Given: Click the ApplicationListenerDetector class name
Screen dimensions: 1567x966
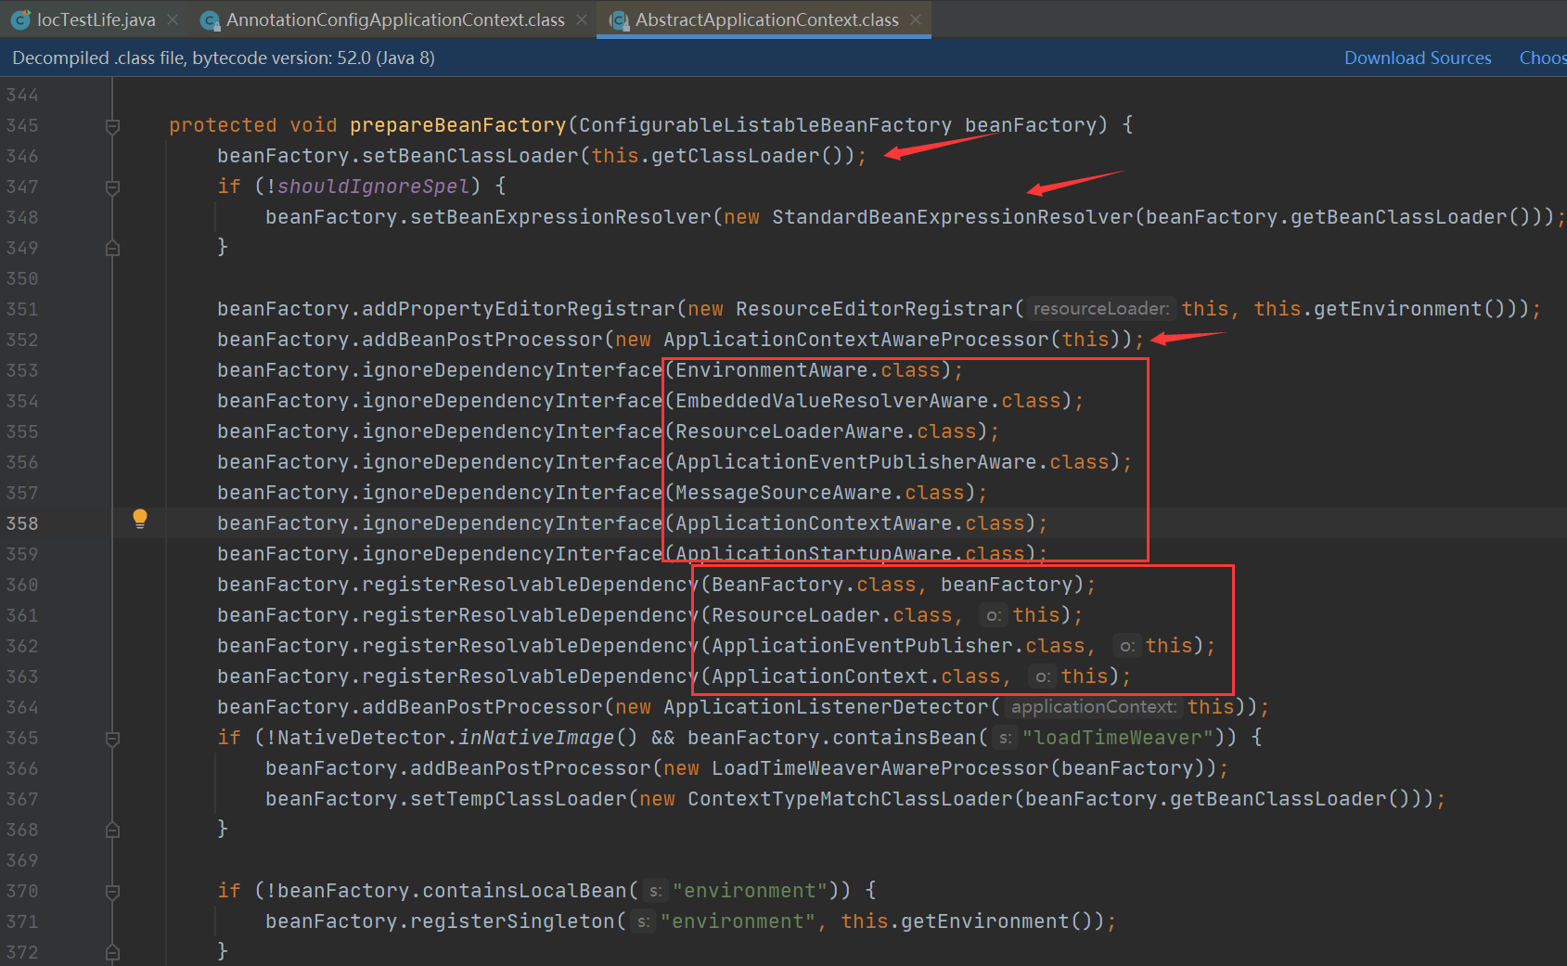Looking at the screenshot, I should [827, 707].
